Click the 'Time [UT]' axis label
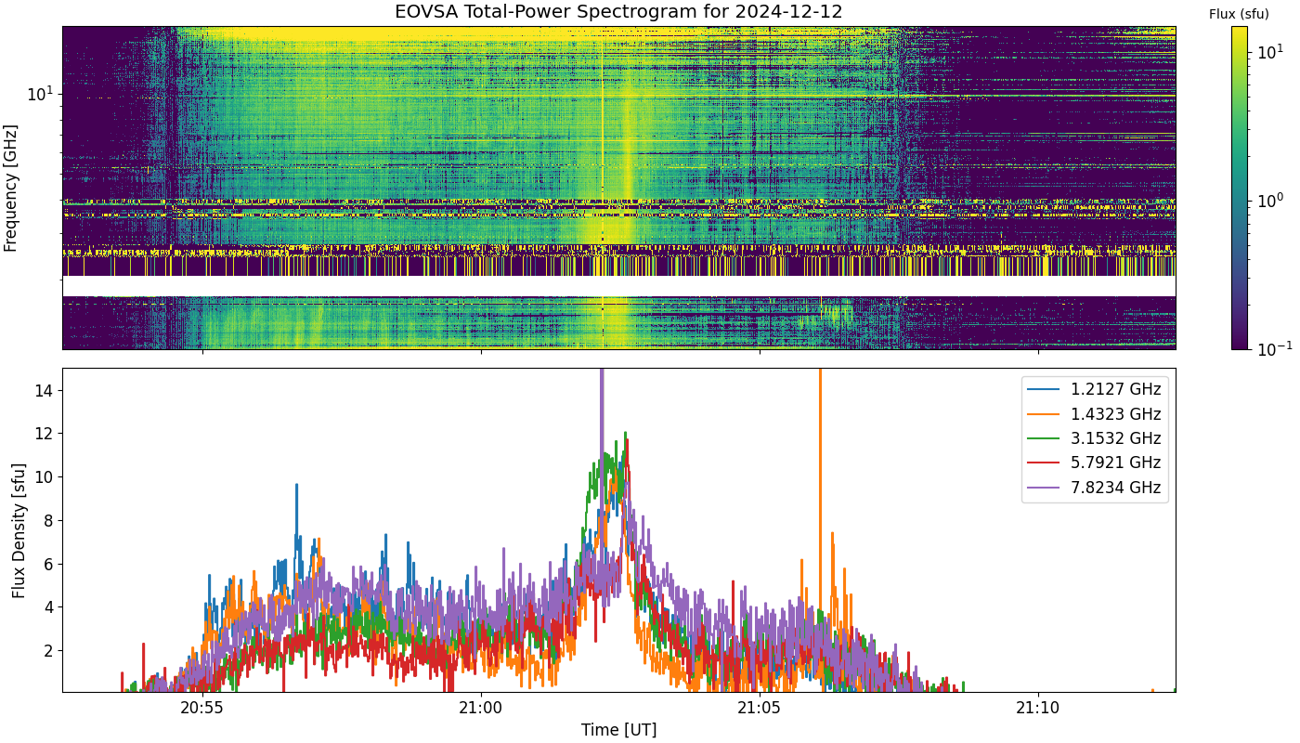The width and height of the screenshot is (1300, 743). (618, 730)
